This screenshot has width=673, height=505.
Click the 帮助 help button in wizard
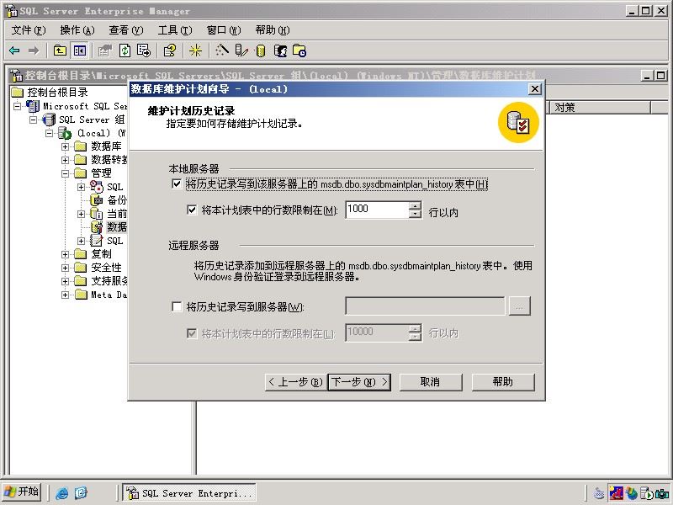(x=503, y=382)
